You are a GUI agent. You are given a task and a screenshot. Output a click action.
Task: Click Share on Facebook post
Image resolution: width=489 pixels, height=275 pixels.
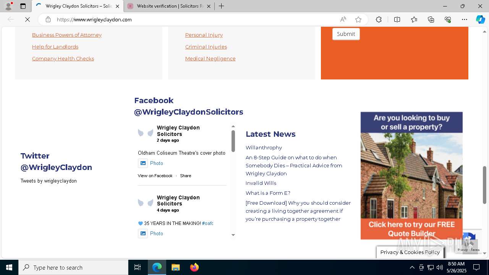click(x=186, y=176)
